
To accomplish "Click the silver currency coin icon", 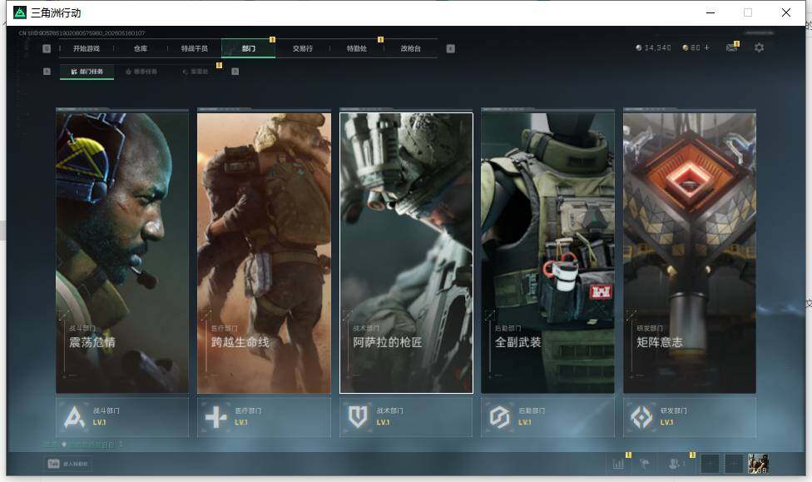I will [638, 47].
